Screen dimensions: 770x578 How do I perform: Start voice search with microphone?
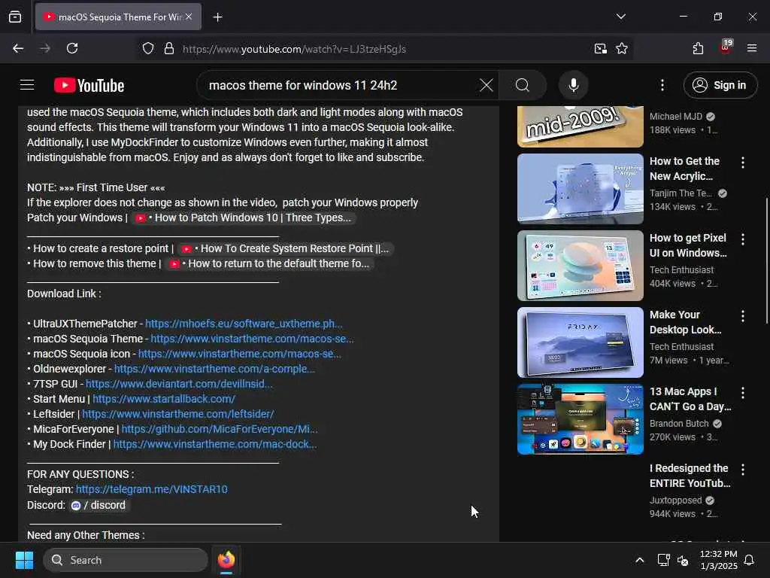tap(573, 86)
